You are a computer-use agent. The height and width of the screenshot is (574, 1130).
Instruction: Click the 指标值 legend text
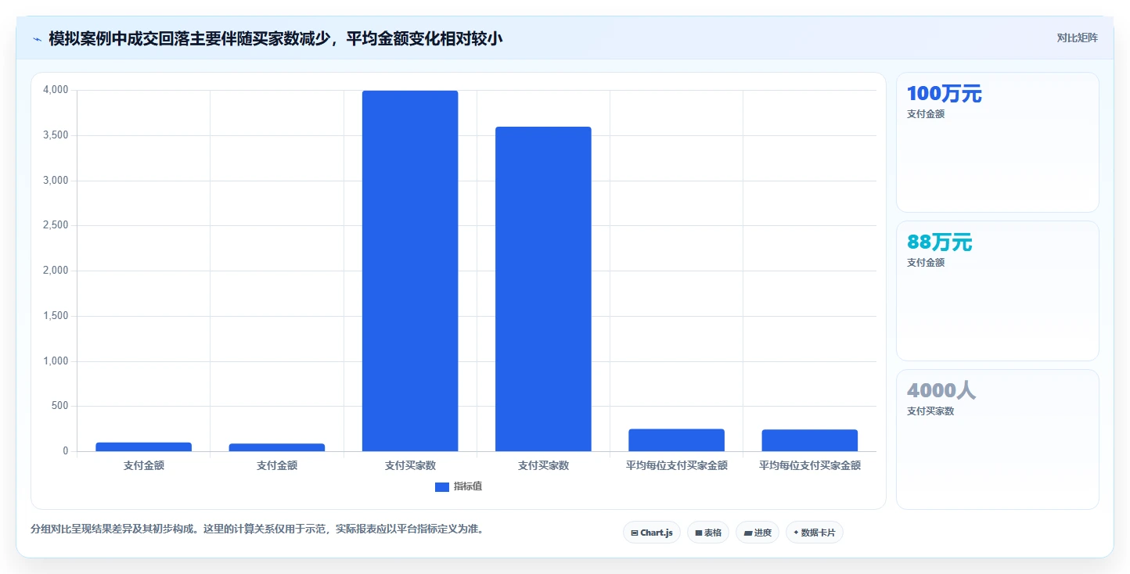(468, 486)
